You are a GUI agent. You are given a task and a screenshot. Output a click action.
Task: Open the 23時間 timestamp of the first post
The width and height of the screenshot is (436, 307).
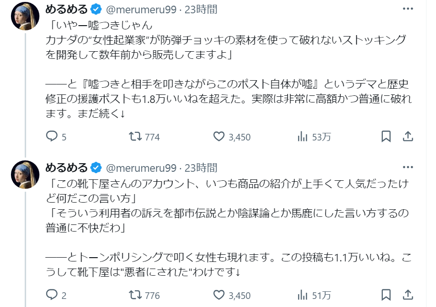pyautogui.click(x=201, y=9)
